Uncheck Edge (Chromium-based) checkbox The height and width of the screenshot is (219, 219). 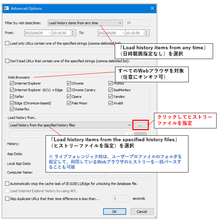coord(12,103)
